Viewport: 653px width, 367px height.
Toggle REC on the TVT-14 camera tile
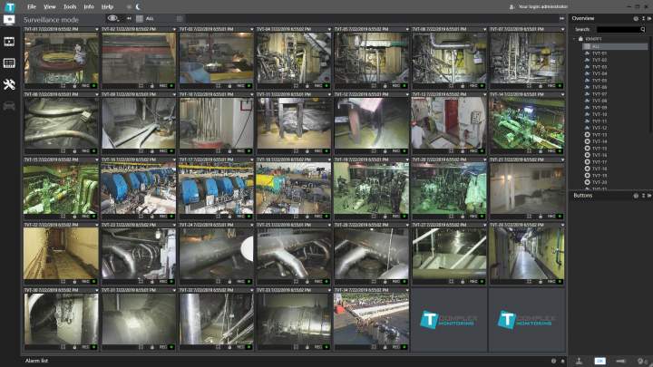[x=551, y=151]
